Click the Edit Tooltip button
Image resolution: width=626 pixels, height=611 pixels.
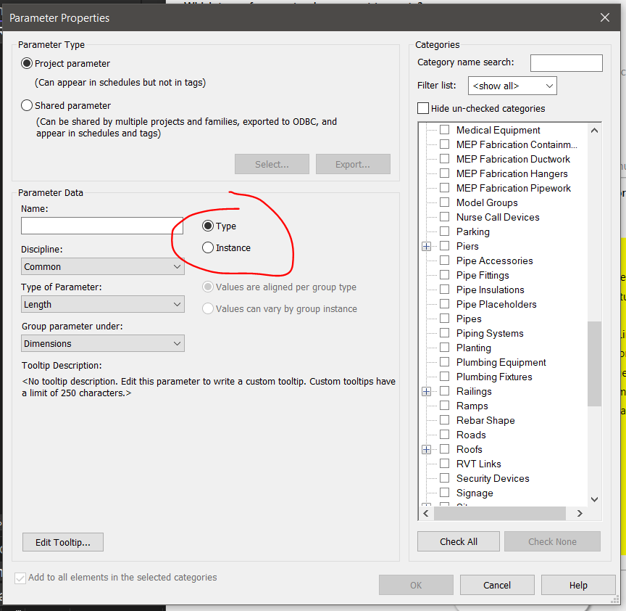[x=63, y=542]
